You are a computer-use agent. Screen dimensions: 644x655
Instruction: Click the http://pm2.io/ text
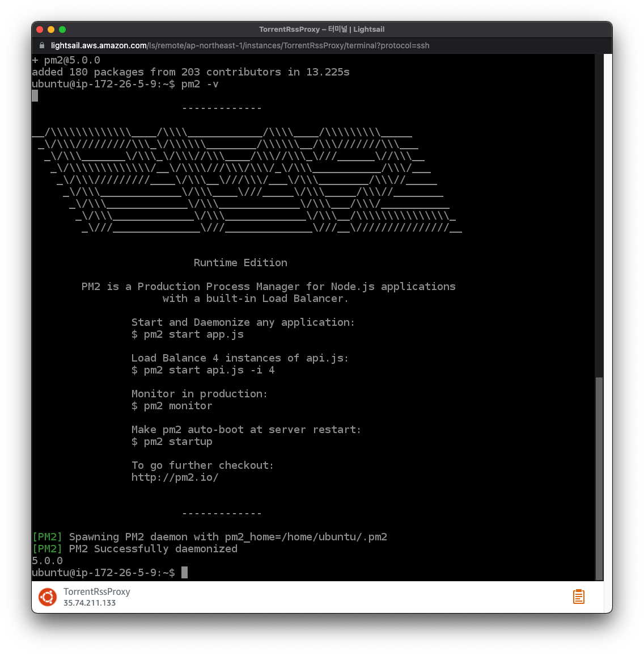click(x=175, y=477)
